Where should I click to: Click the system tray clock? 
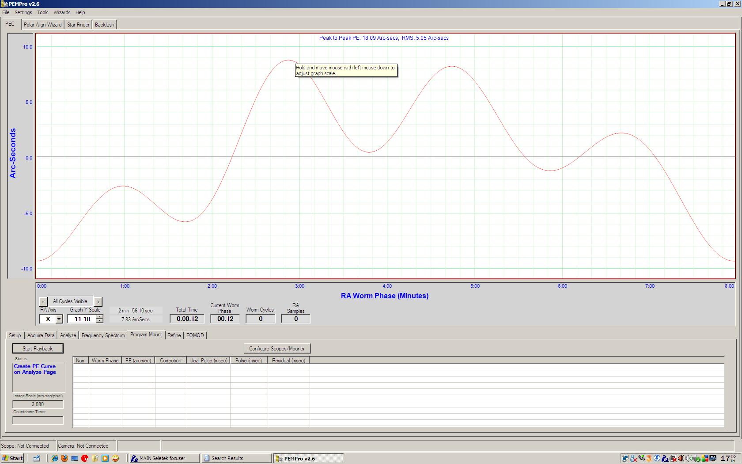coord(728,458)
